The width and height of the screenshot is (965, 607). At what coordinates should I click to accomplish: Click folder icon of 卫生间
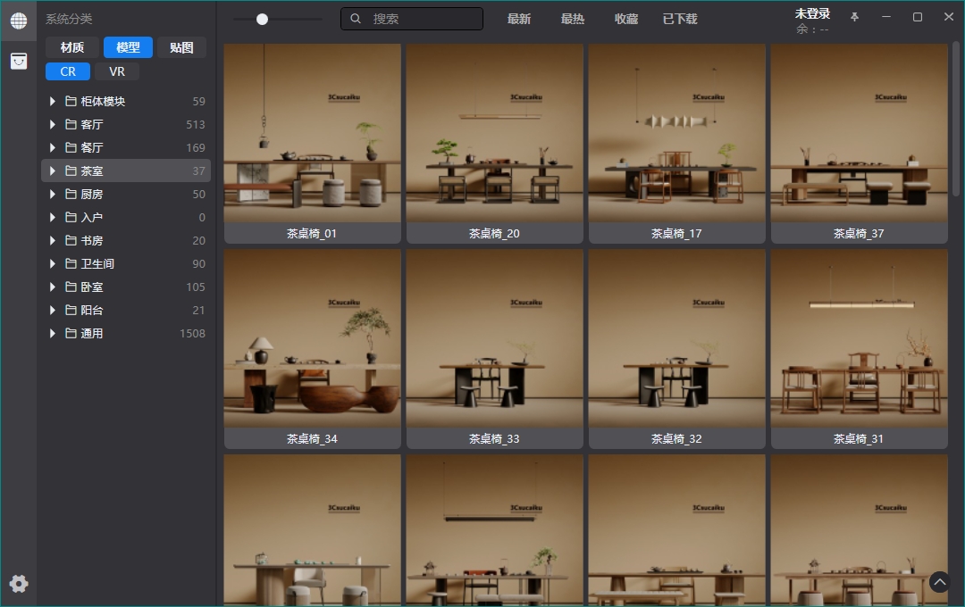point(71,264)
